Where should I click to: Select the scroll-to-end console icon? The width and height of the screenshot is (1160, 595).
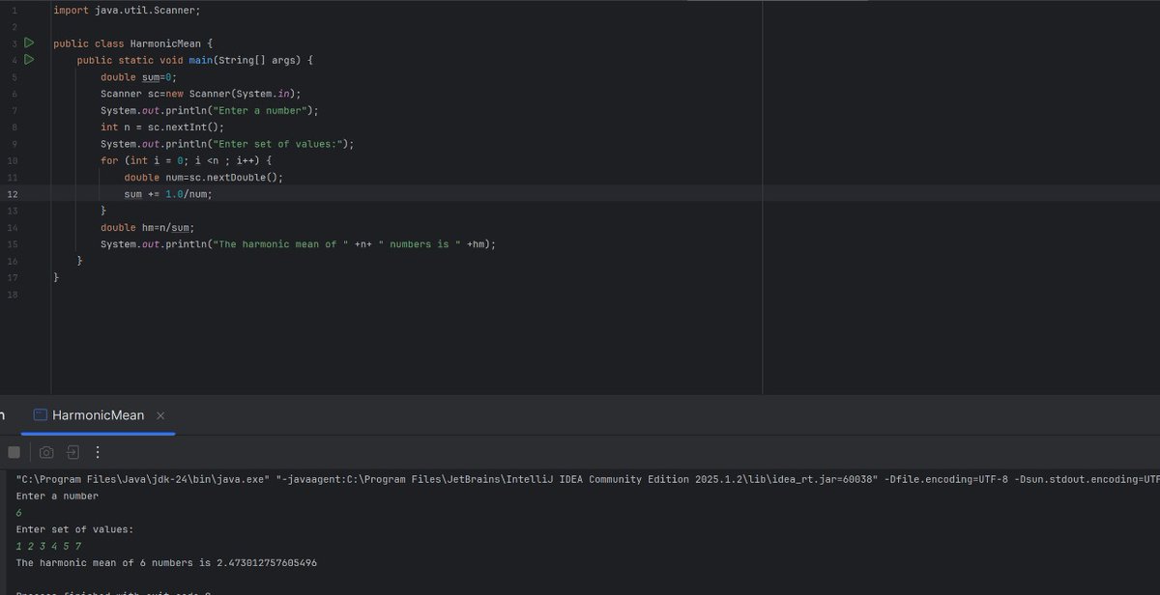(72, 451)
